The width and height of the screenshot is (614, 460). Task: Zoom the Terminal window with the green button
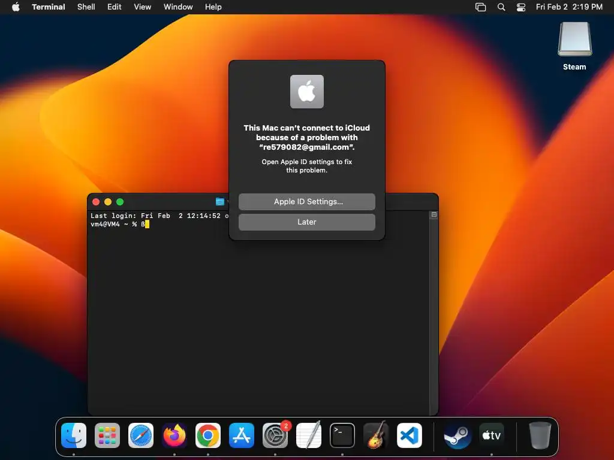click(120, 202)
